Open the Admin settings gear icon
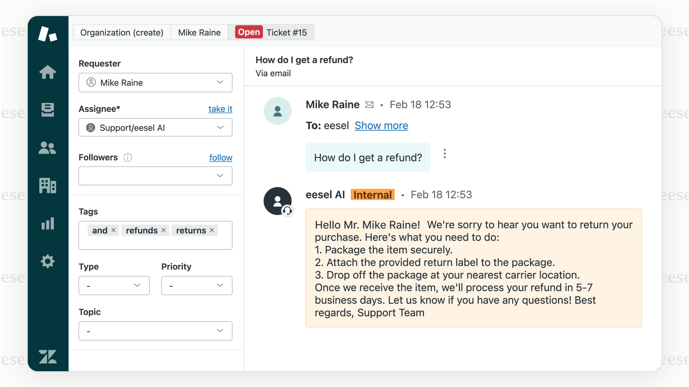689x387 pixels. pos(48,261)
